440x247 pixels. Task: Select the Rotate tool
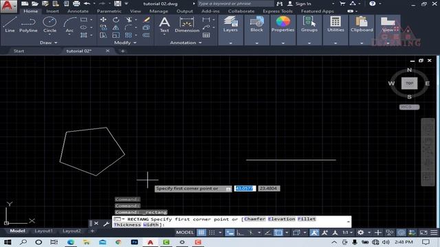116,20
